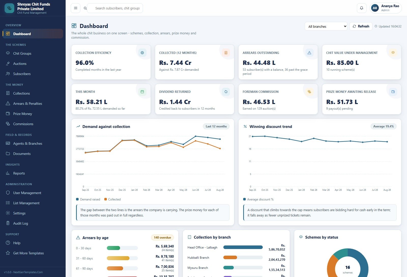The image size is (407, 277).
Task: Click the Settings gear icon in sidebar
Action: 8,213
